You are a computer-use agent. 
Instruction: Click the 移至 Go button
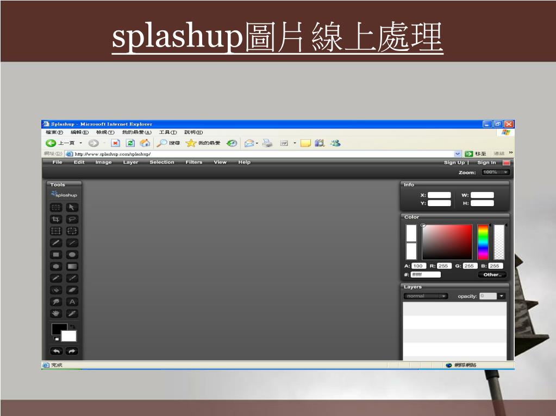coord(476,153)
